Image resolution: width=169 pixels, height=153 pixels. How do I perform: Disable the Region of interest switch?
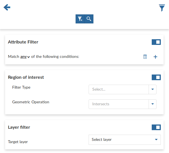click(x=156, y=77)
